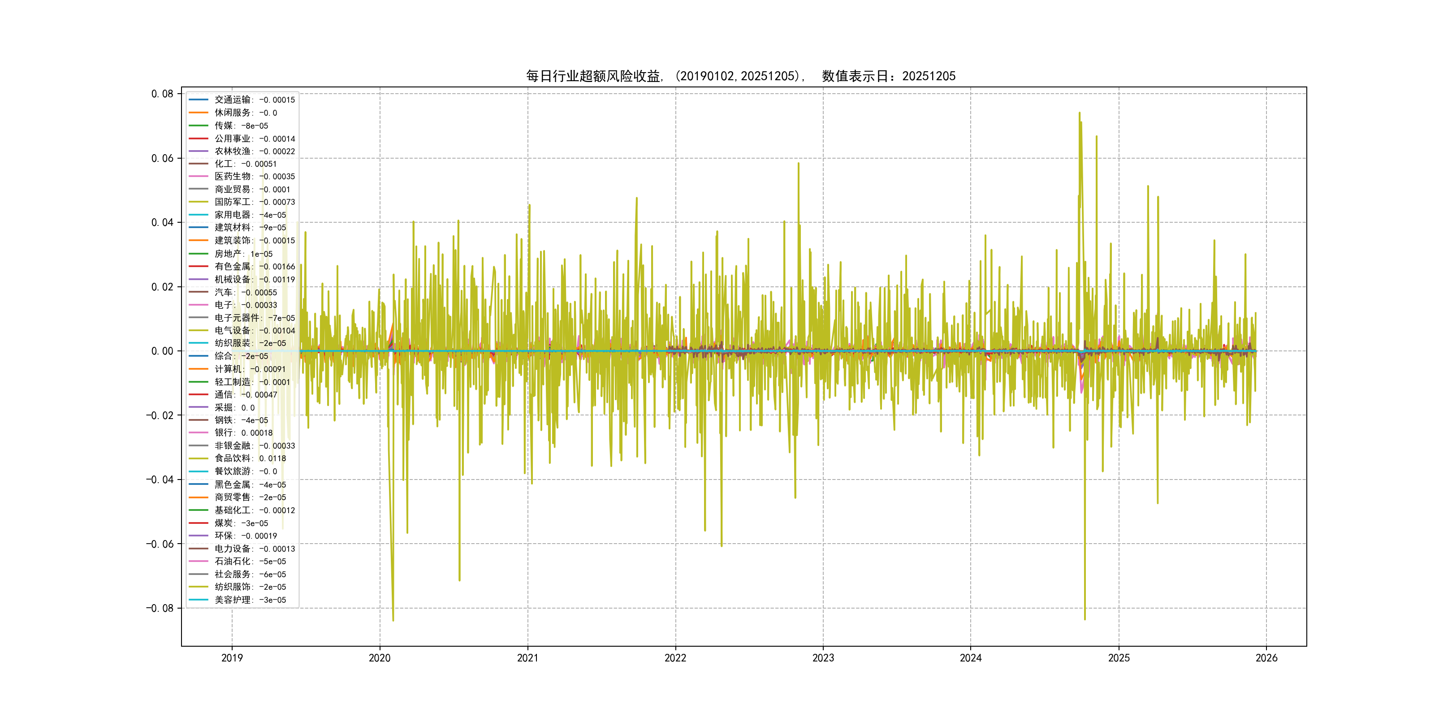Click the -0.08 y-axis tick label
This screenshot has height=726, width=1452.
tap(160, 608)
